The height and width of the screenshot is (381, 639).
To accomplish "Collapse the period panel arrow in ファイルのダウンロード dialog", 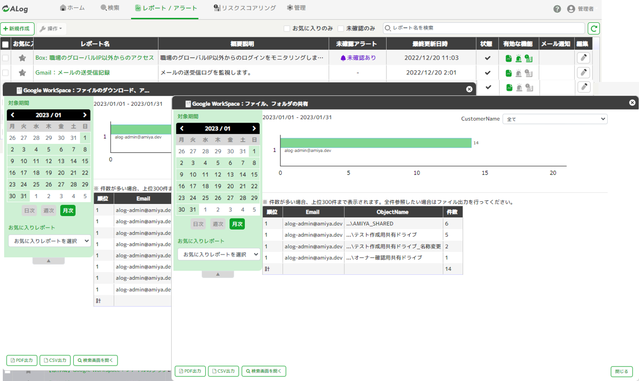I will coord(49,261).
